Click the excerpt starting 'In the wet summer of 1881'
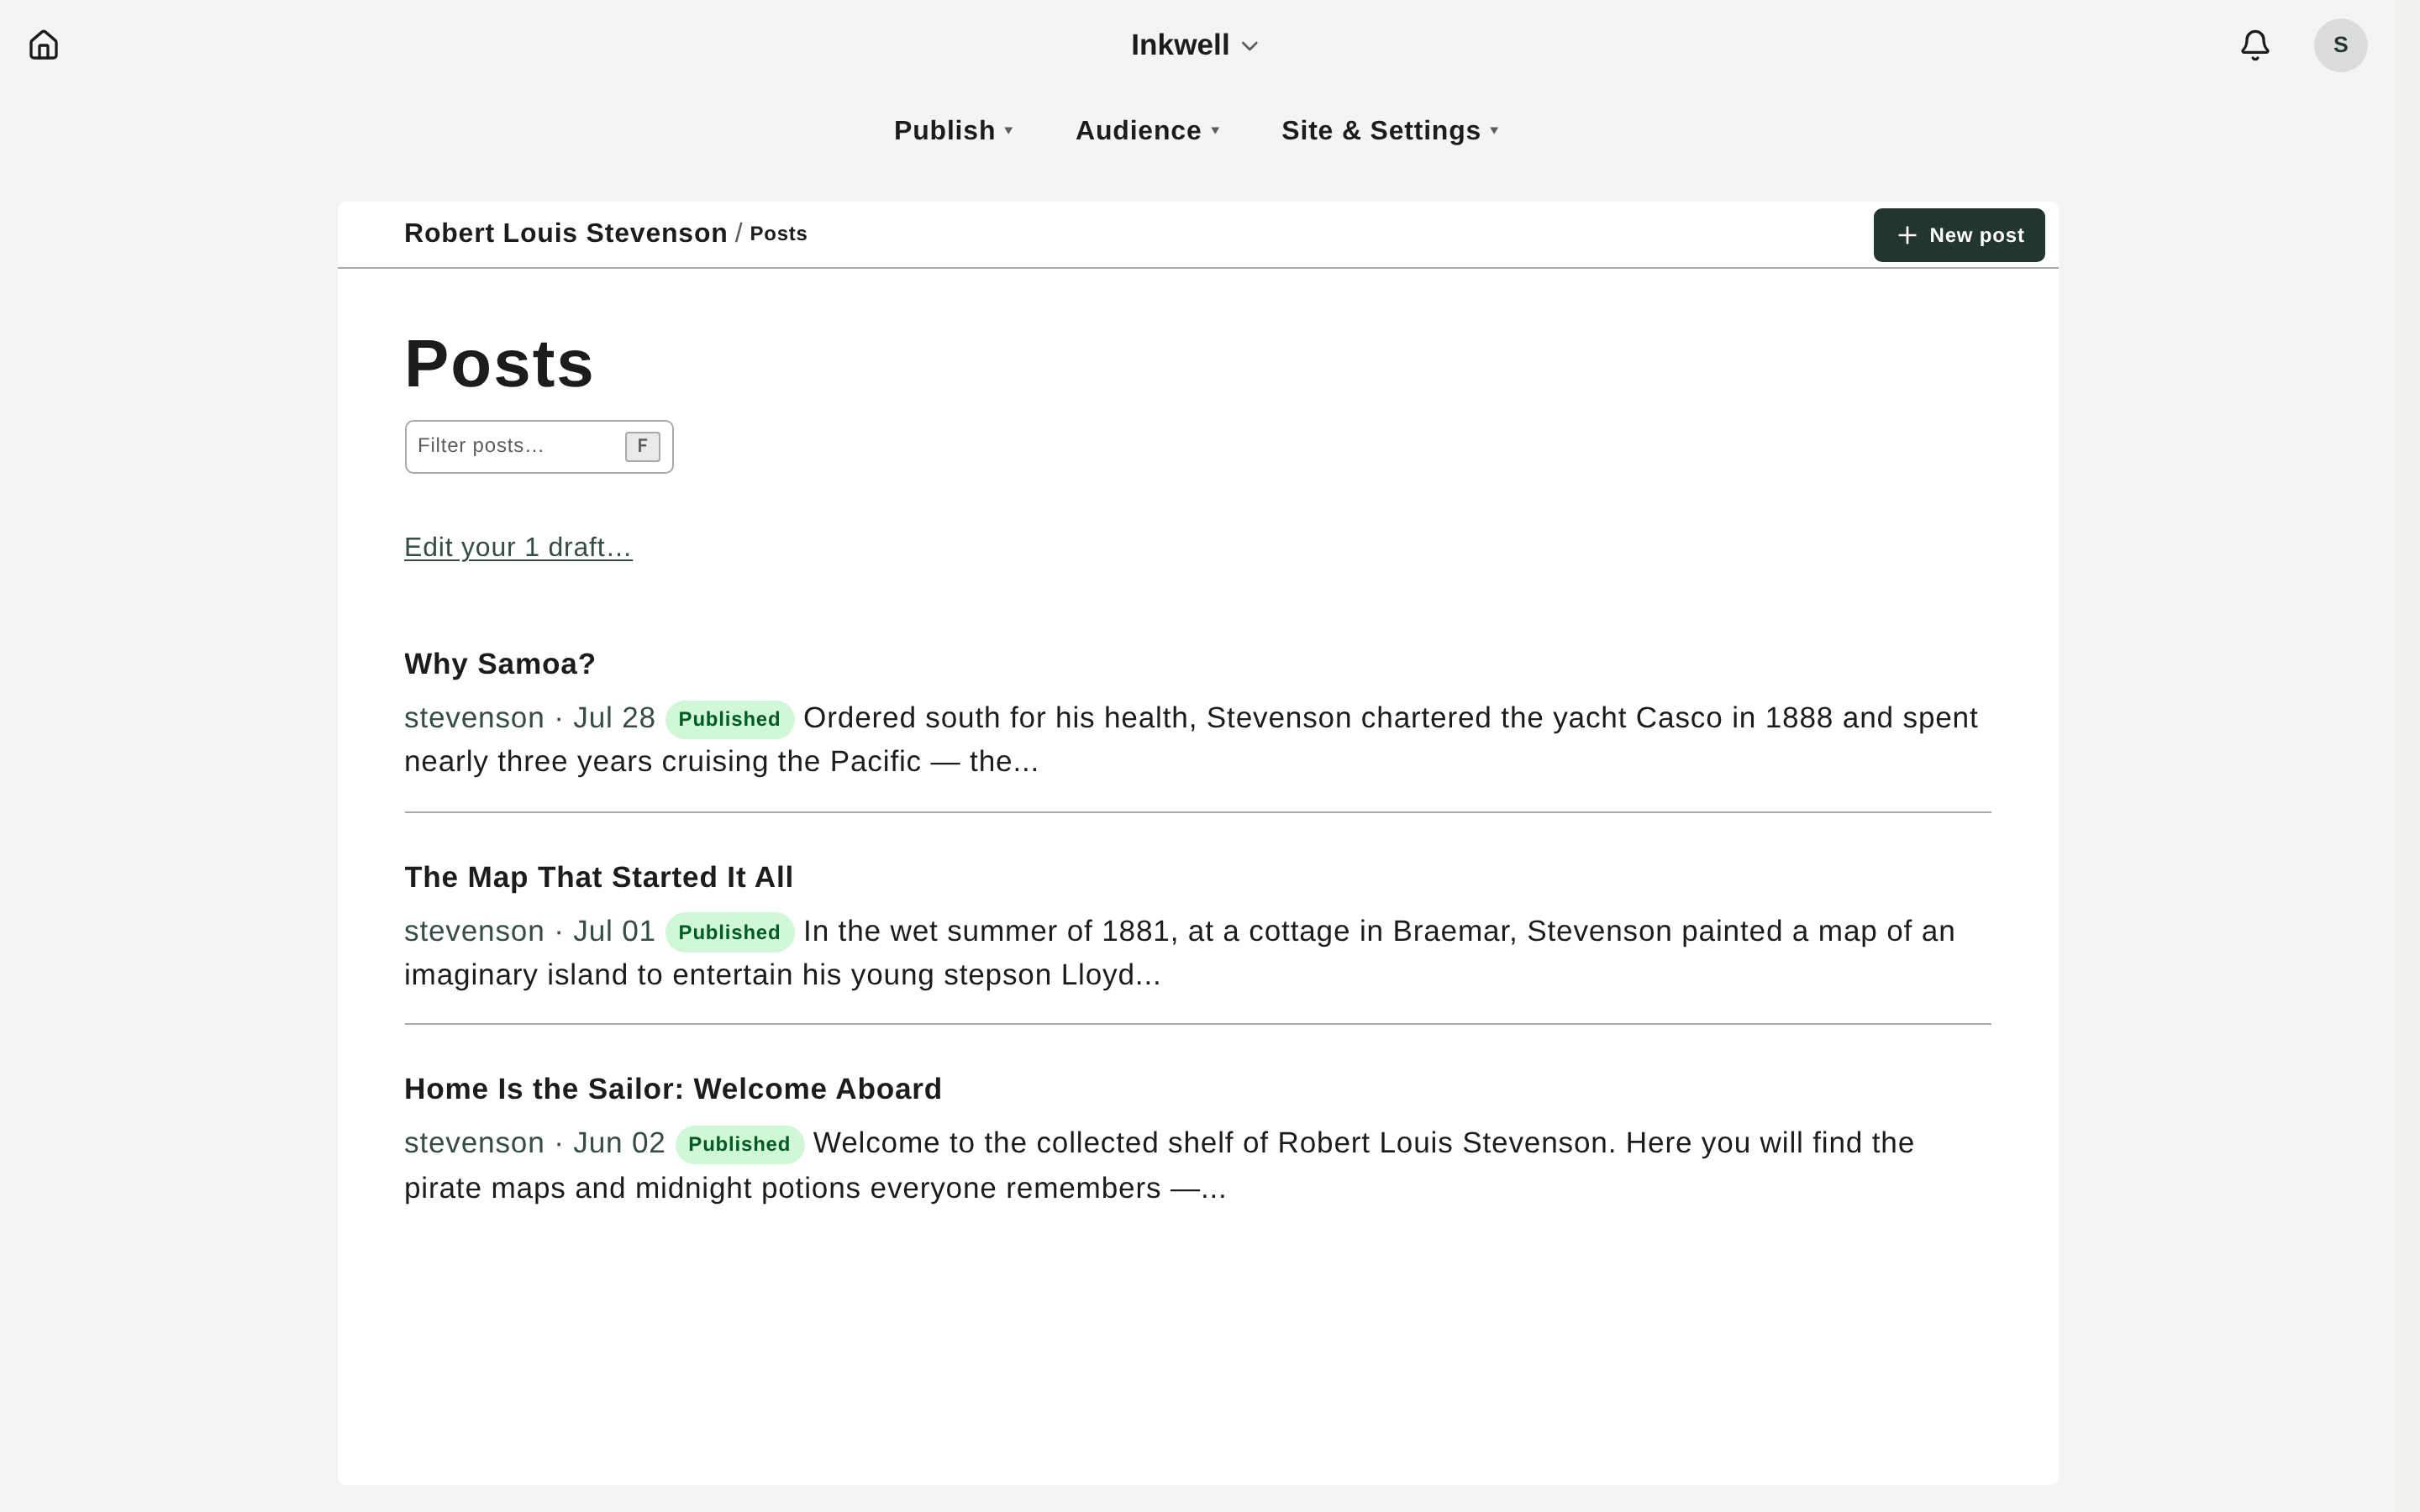The width and height of the screenshot is (2420, 1512). pos(1179,953)
